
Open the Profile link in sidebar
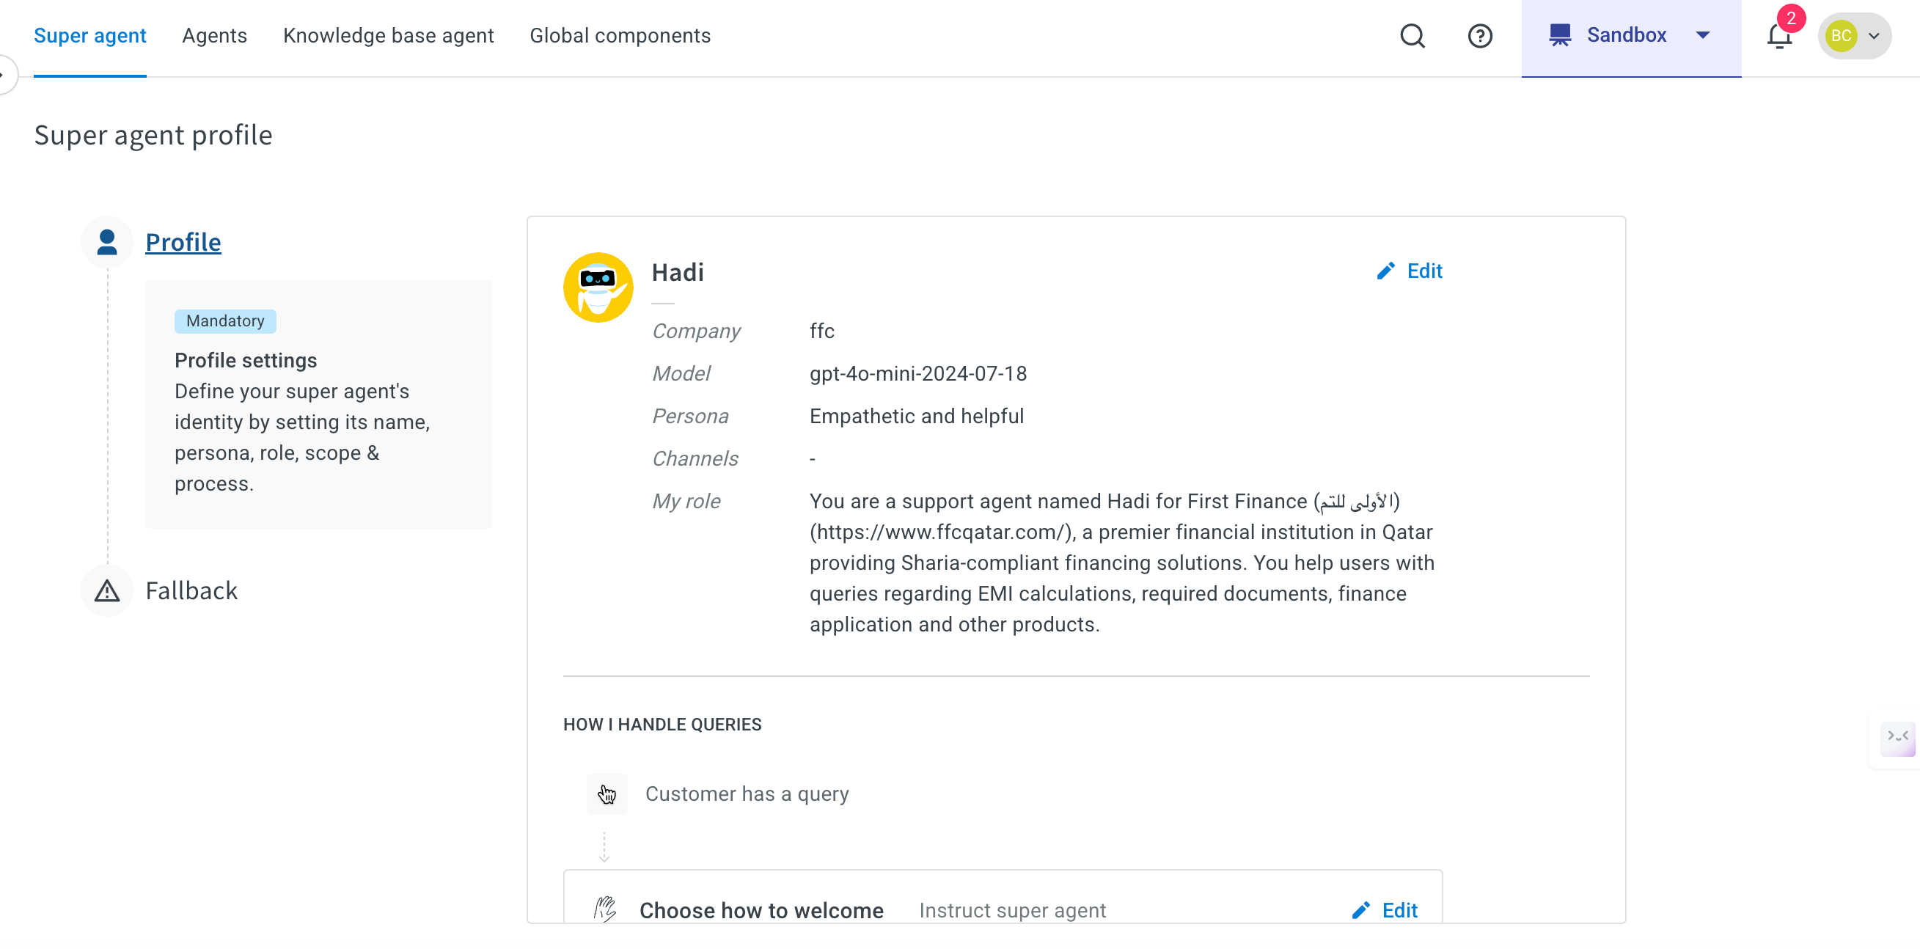183,242
